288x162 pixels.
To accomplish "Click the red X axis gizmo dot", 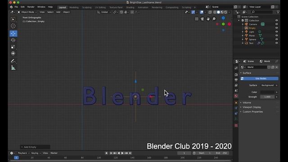I will tap(229, 24).
